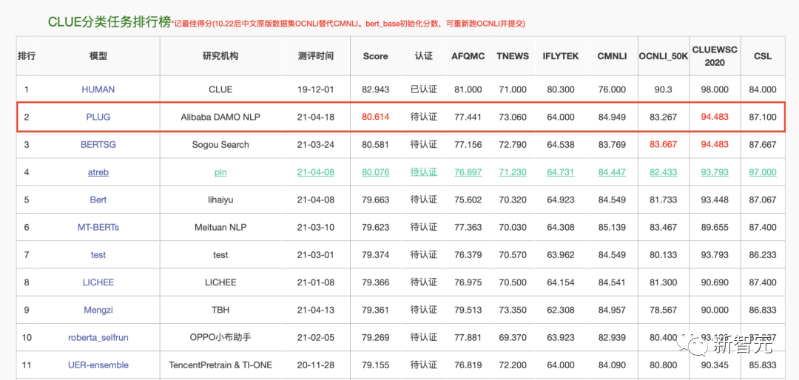Viewport: 799px width, 380px height.
Task: Click the TNEWS column header
Action: (x=513, y=56)
